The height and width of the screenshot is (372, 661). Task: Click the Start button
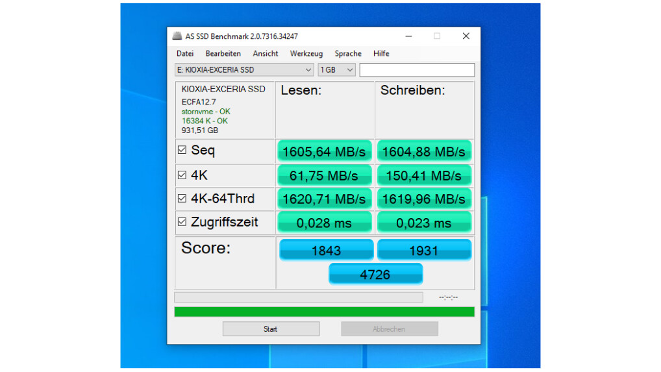[271, 329]
